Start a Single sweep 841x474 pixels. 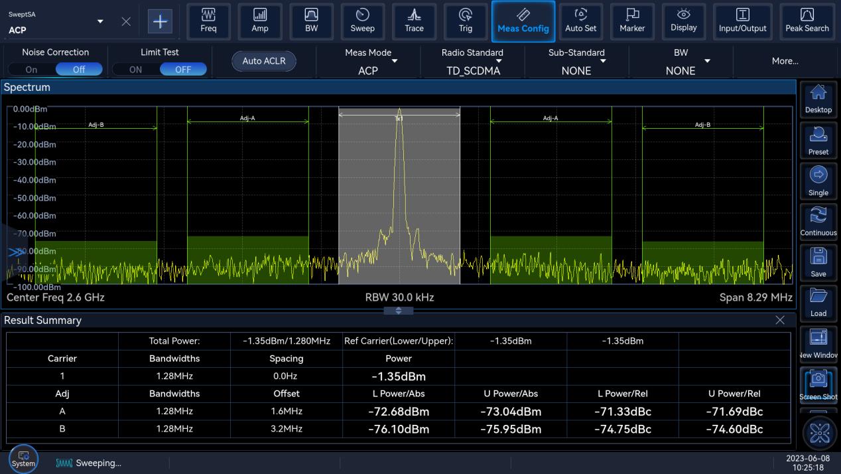[x=818, y=180]
